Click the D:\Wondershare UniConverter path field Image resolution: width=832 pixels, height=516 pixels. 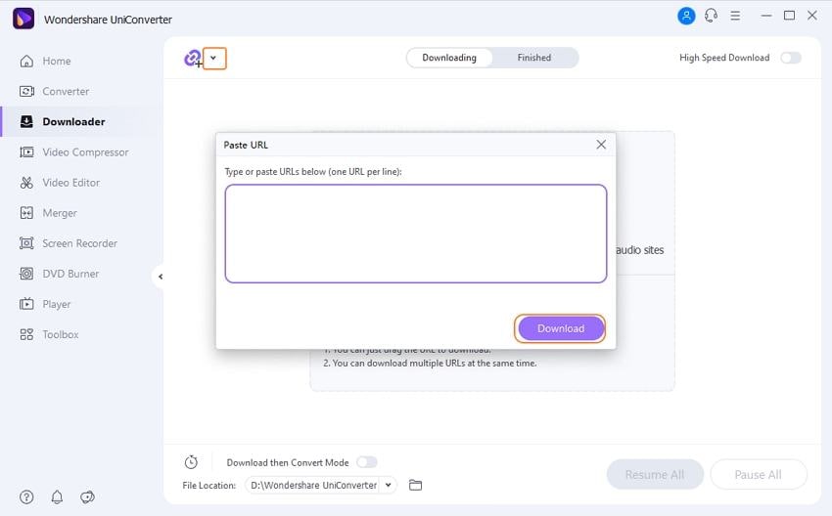point(313,485)
